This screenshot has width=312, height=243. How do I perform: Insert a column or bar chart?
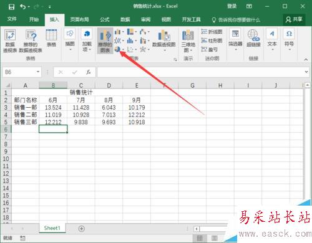(x=117, y=32)
